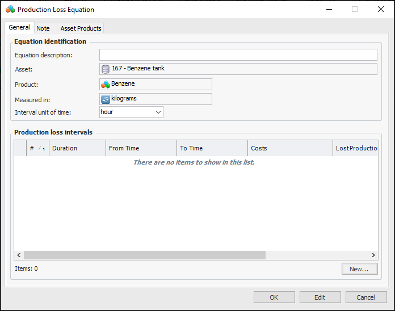Open the Asset Products tab
Image resolution: width=395 pixels, height=311 pixels.
81,28
